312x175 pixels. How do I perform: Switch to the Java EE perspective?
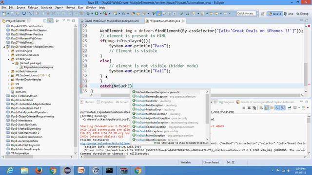(275, 14)
